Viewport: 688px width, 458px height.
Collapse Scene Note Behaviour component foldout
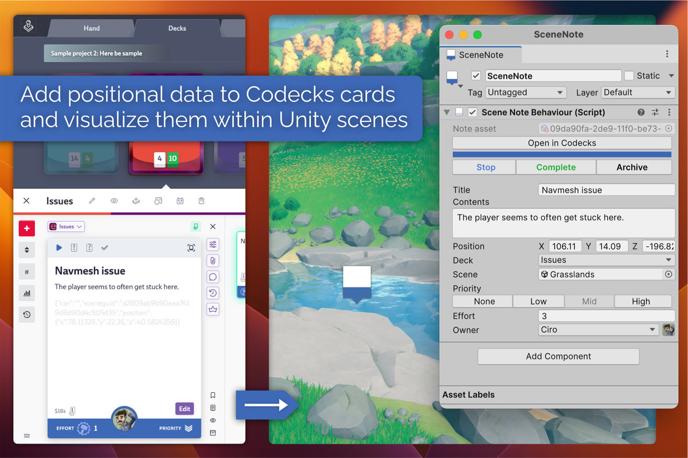pyautogui.click(x=447, y=112)
